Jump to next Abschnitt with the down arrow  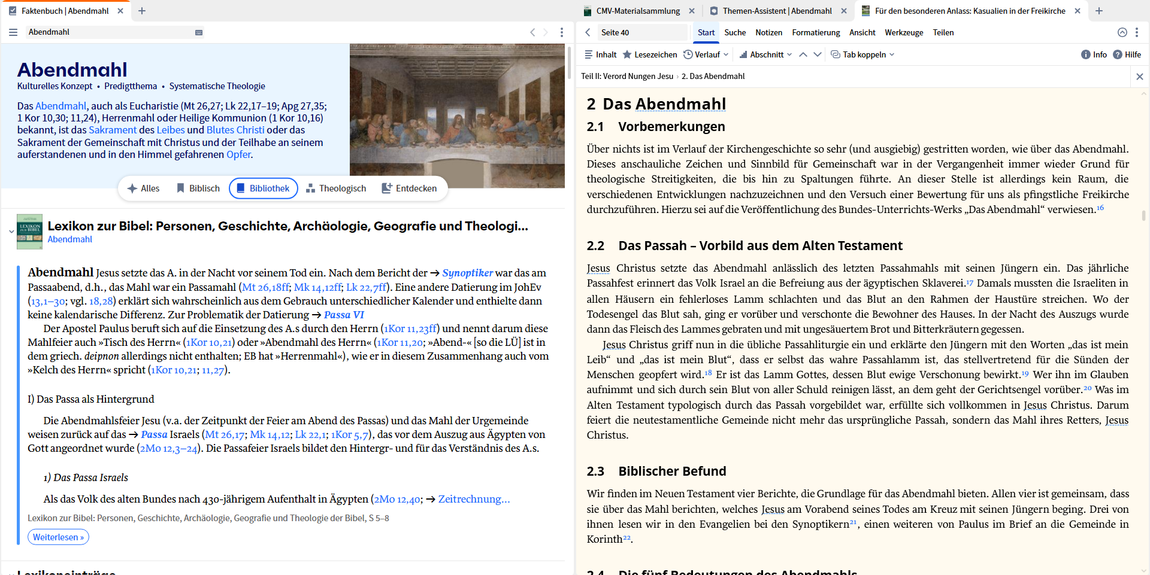pos(818,54)
